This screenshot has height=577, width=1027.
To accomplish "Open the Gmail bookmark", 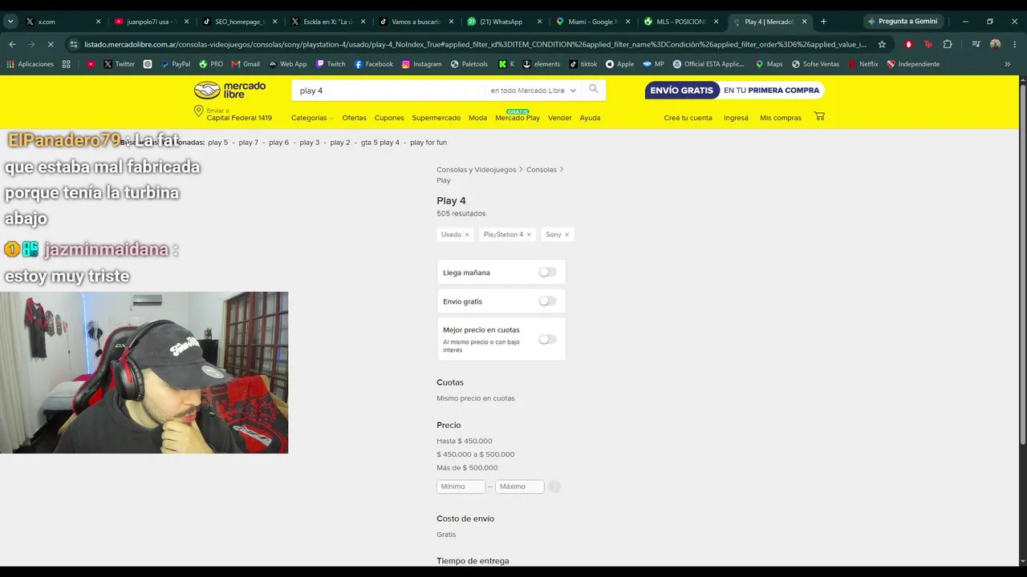I will pos(246,64).
